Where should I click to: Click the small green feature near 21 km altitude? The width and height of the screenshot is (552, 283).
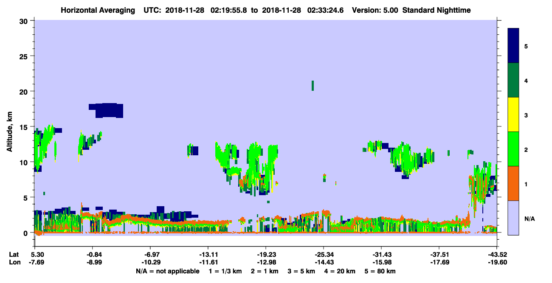coord(313,86)
